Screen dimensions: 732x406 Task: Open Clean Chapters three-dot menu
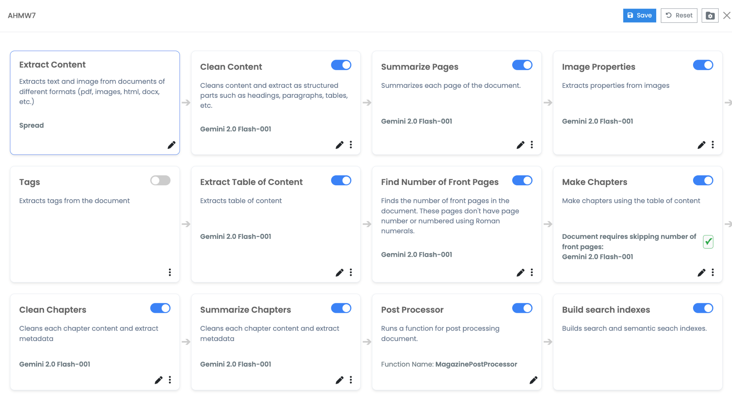(170, 380)
